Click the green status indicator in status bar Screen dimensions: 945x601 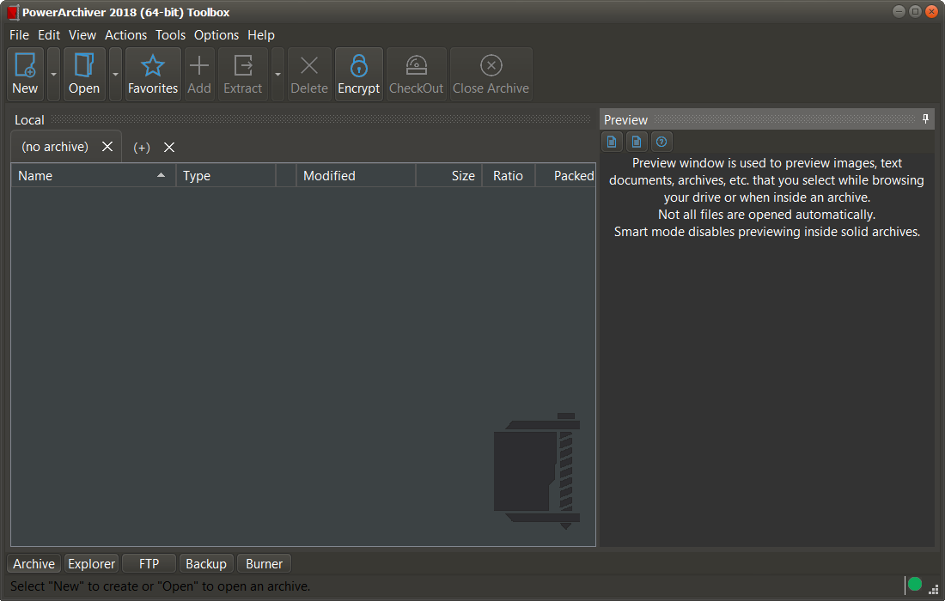click(x=915, y=584)
